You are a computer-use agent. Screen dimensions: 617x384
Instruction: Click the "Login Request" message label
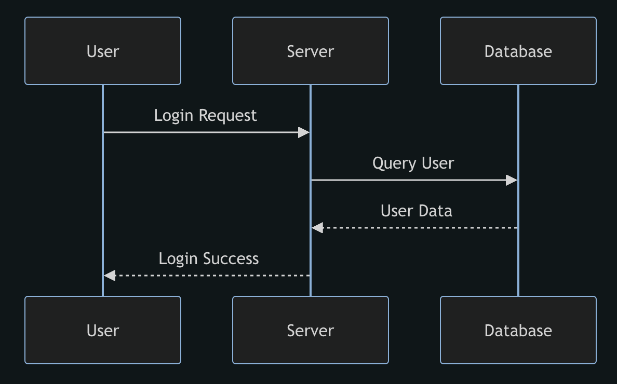click(x=206, y=115)
